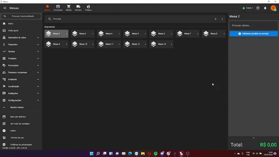Open the hamburger menu icon
The image size is (279, 157).
click(4, 8)
